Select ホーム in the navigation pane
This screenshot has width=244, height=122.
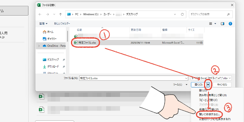(x=50, y=32)
